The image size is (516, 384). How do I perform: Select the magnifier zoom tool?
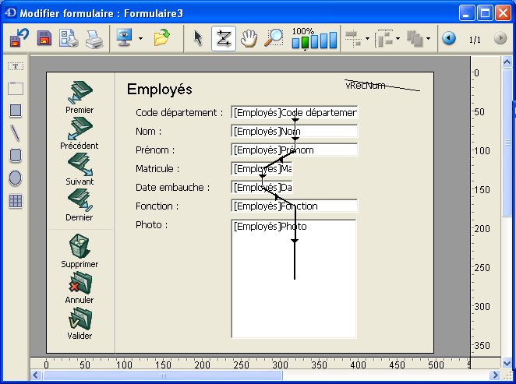point(274,38)
